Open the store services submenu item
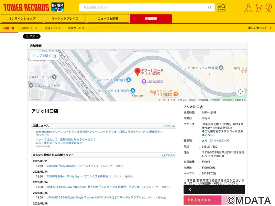 point(76,28)
